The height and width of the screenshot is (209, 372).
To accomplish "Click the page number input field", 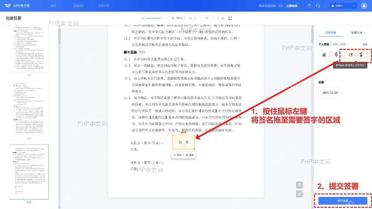I will coord(206,18).
